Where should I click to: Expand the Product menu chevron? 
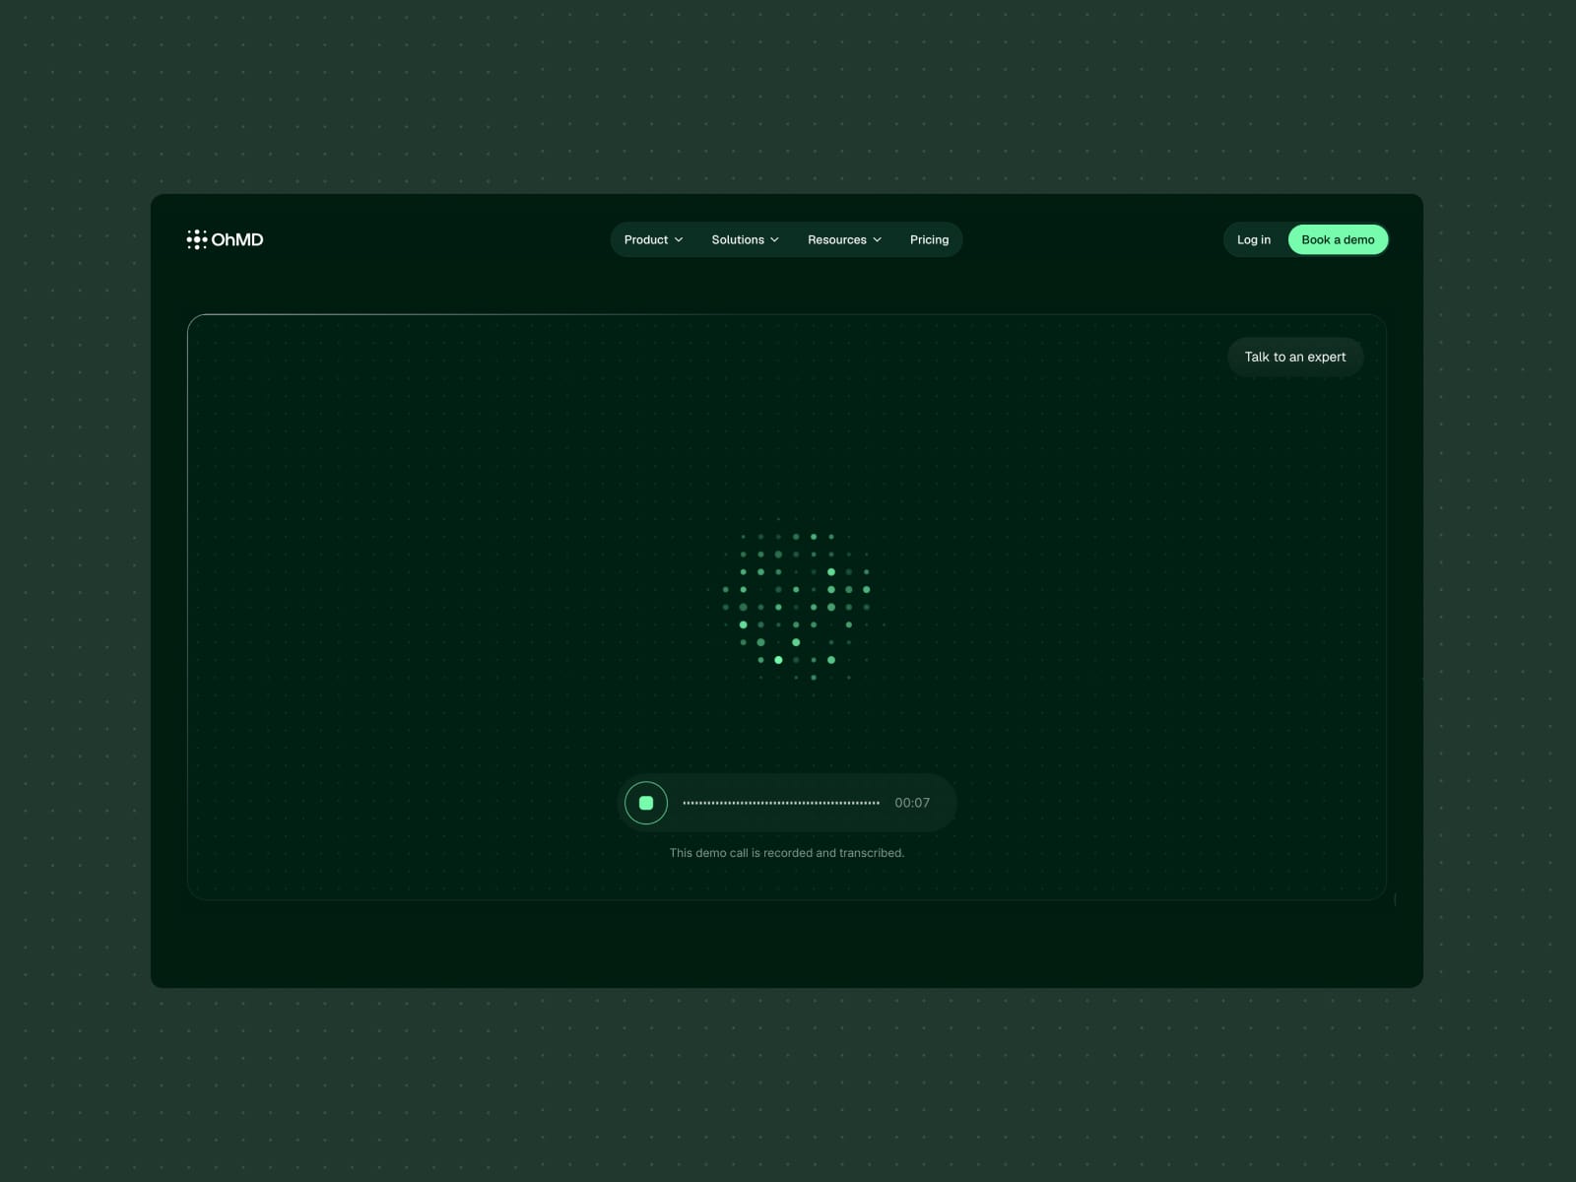(x=679, y=240)
